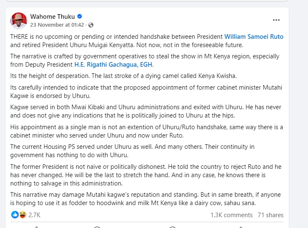The image size is (308, 228).
Task: Open the three-dot post options menu
Action: pyautogui.click(x=276, y=20)
